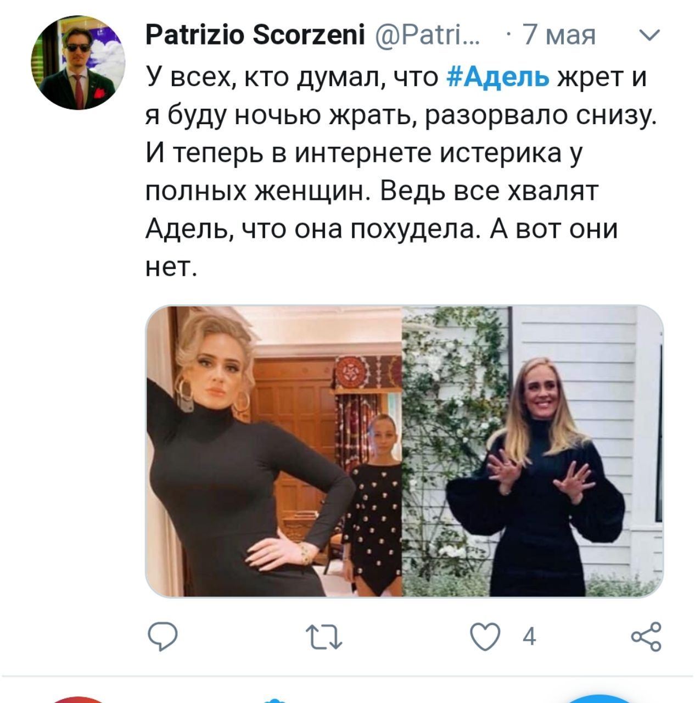This screenshot has height=703, width=695.
Task: Like the tweet with the heart icon
Action: click(485, 637)
